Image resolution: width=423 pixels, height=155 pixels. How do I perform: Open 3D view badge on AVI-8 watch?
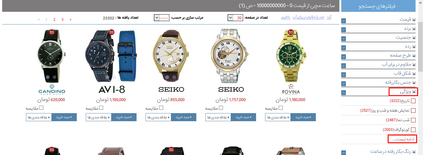coord(111,32)
